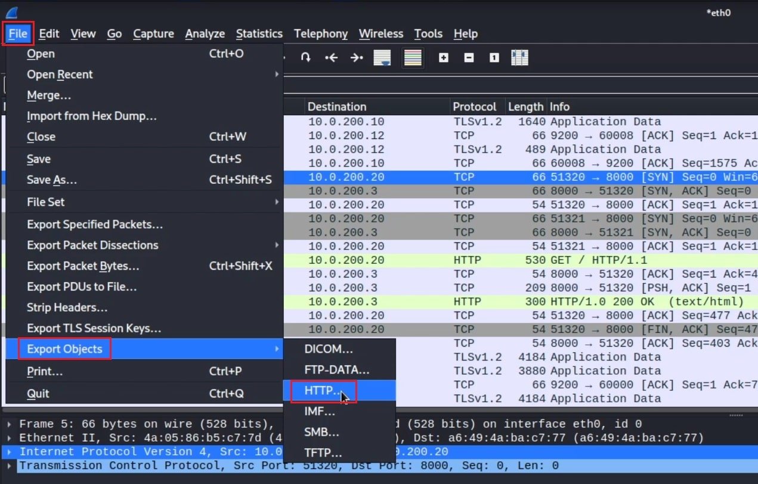
Task: Sort by the Length column header
Action: click(x=525, y=107)
